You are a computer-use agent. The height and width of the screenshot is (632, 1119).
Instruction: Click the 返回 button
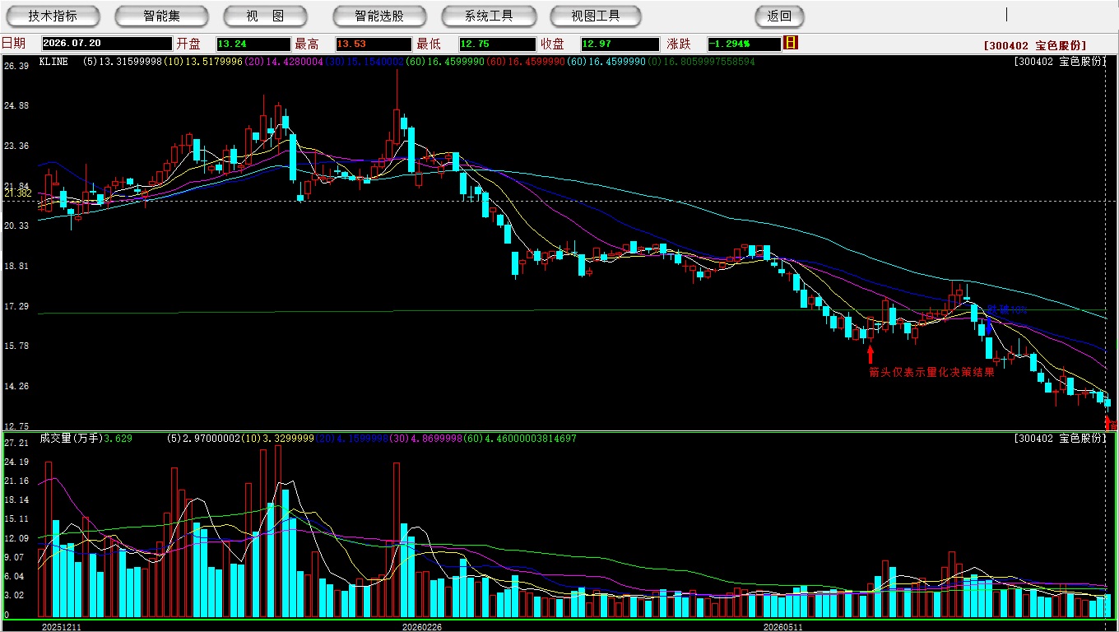pyautogui.click(x=779, y=16)
